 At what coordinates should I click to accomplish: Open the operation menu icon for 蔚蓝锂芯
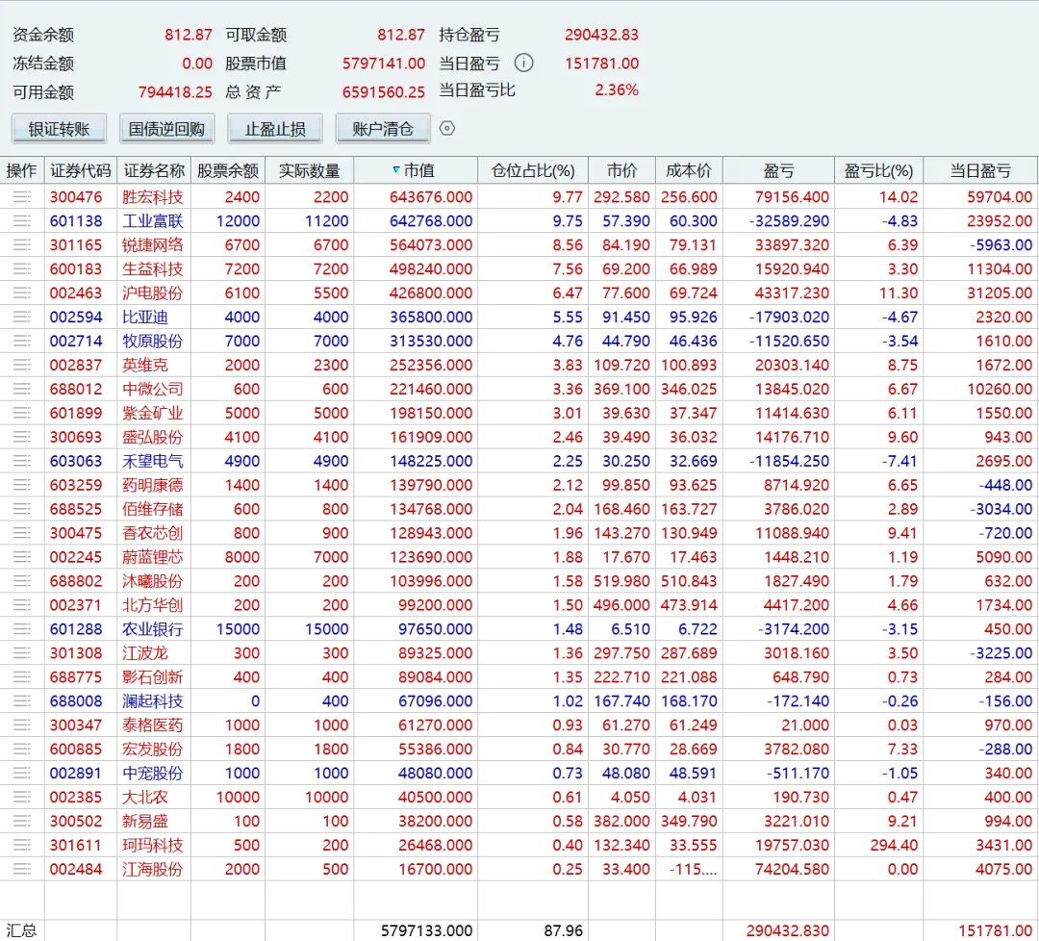click(22, 557)
